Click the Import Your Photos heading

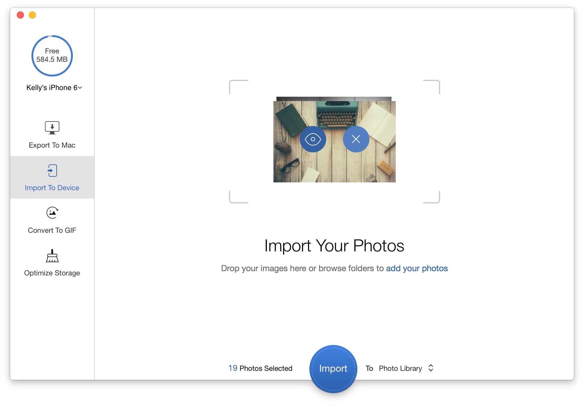click(334, 246)
